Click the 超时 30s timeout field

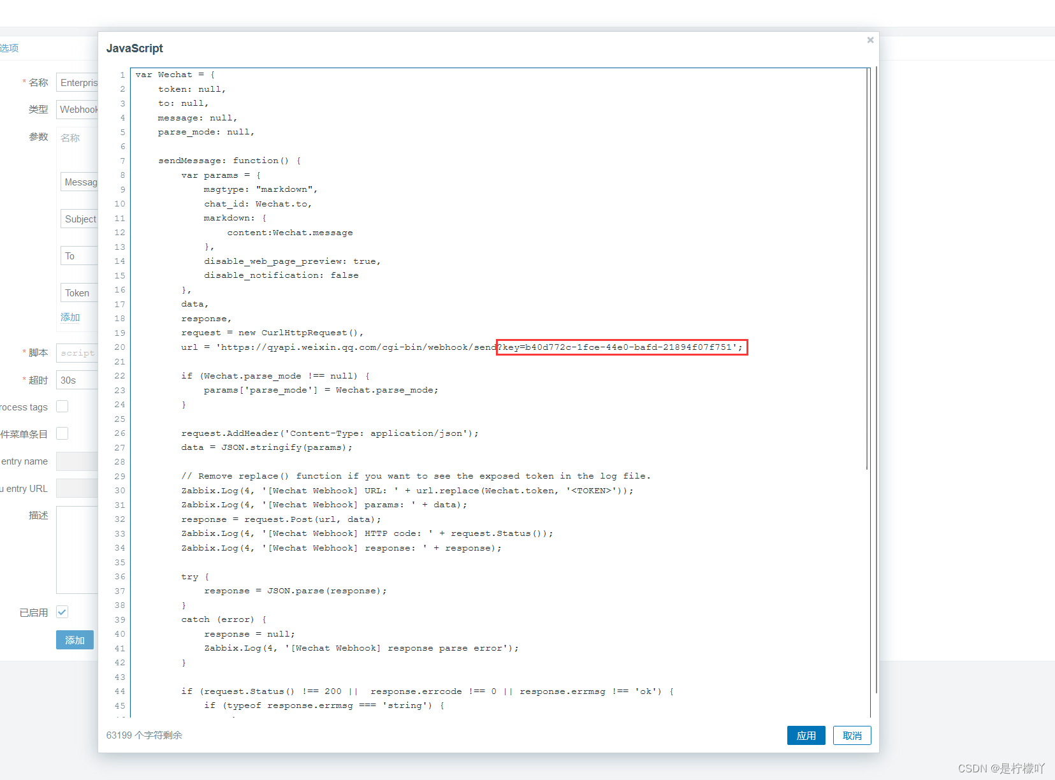coord(77,380)
